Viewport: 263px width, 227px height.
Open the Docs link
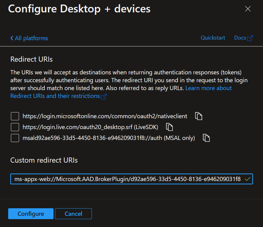coord(240,38)
